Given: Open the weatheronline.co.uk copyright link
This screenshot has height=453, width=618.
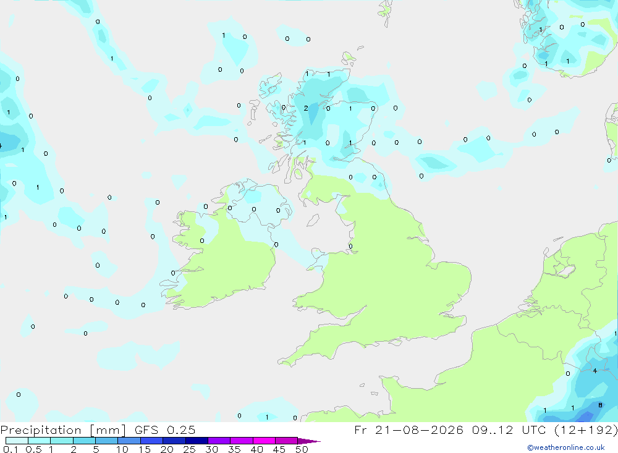Looking at the screenshot, I should tap(566, 447).
